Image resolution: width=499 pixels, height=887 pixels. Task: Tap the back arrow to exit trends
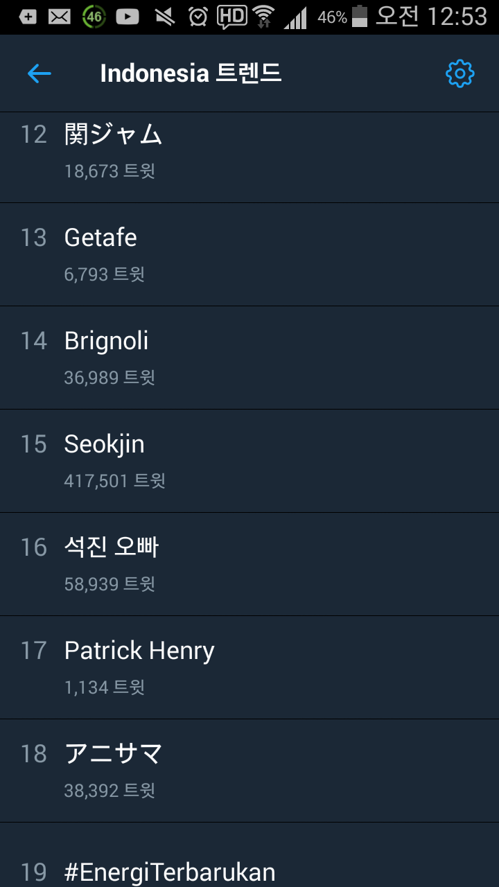[40, 73]
